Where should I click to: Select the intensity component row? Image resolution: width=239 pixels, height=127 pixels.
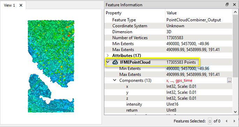169,104
